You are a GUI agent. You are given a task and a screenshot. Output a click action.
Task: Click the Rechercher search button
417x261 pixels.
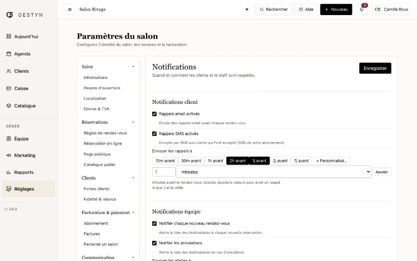[273, 9]
